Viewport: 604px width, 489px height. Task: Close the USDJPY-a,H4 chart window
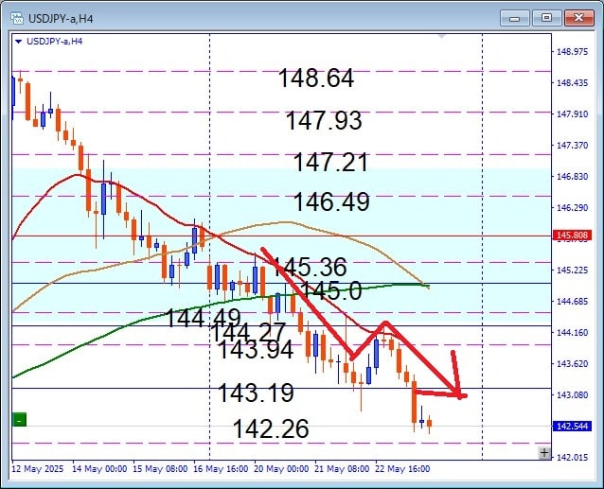578,18
